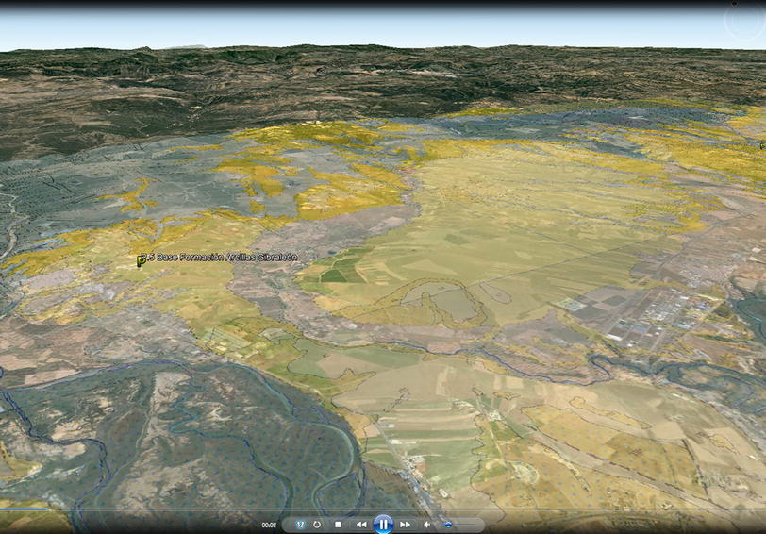The height and width of the screenshot is (534, 766).
Task: Stop playback with the square Stop button
Action: point(338,525)
